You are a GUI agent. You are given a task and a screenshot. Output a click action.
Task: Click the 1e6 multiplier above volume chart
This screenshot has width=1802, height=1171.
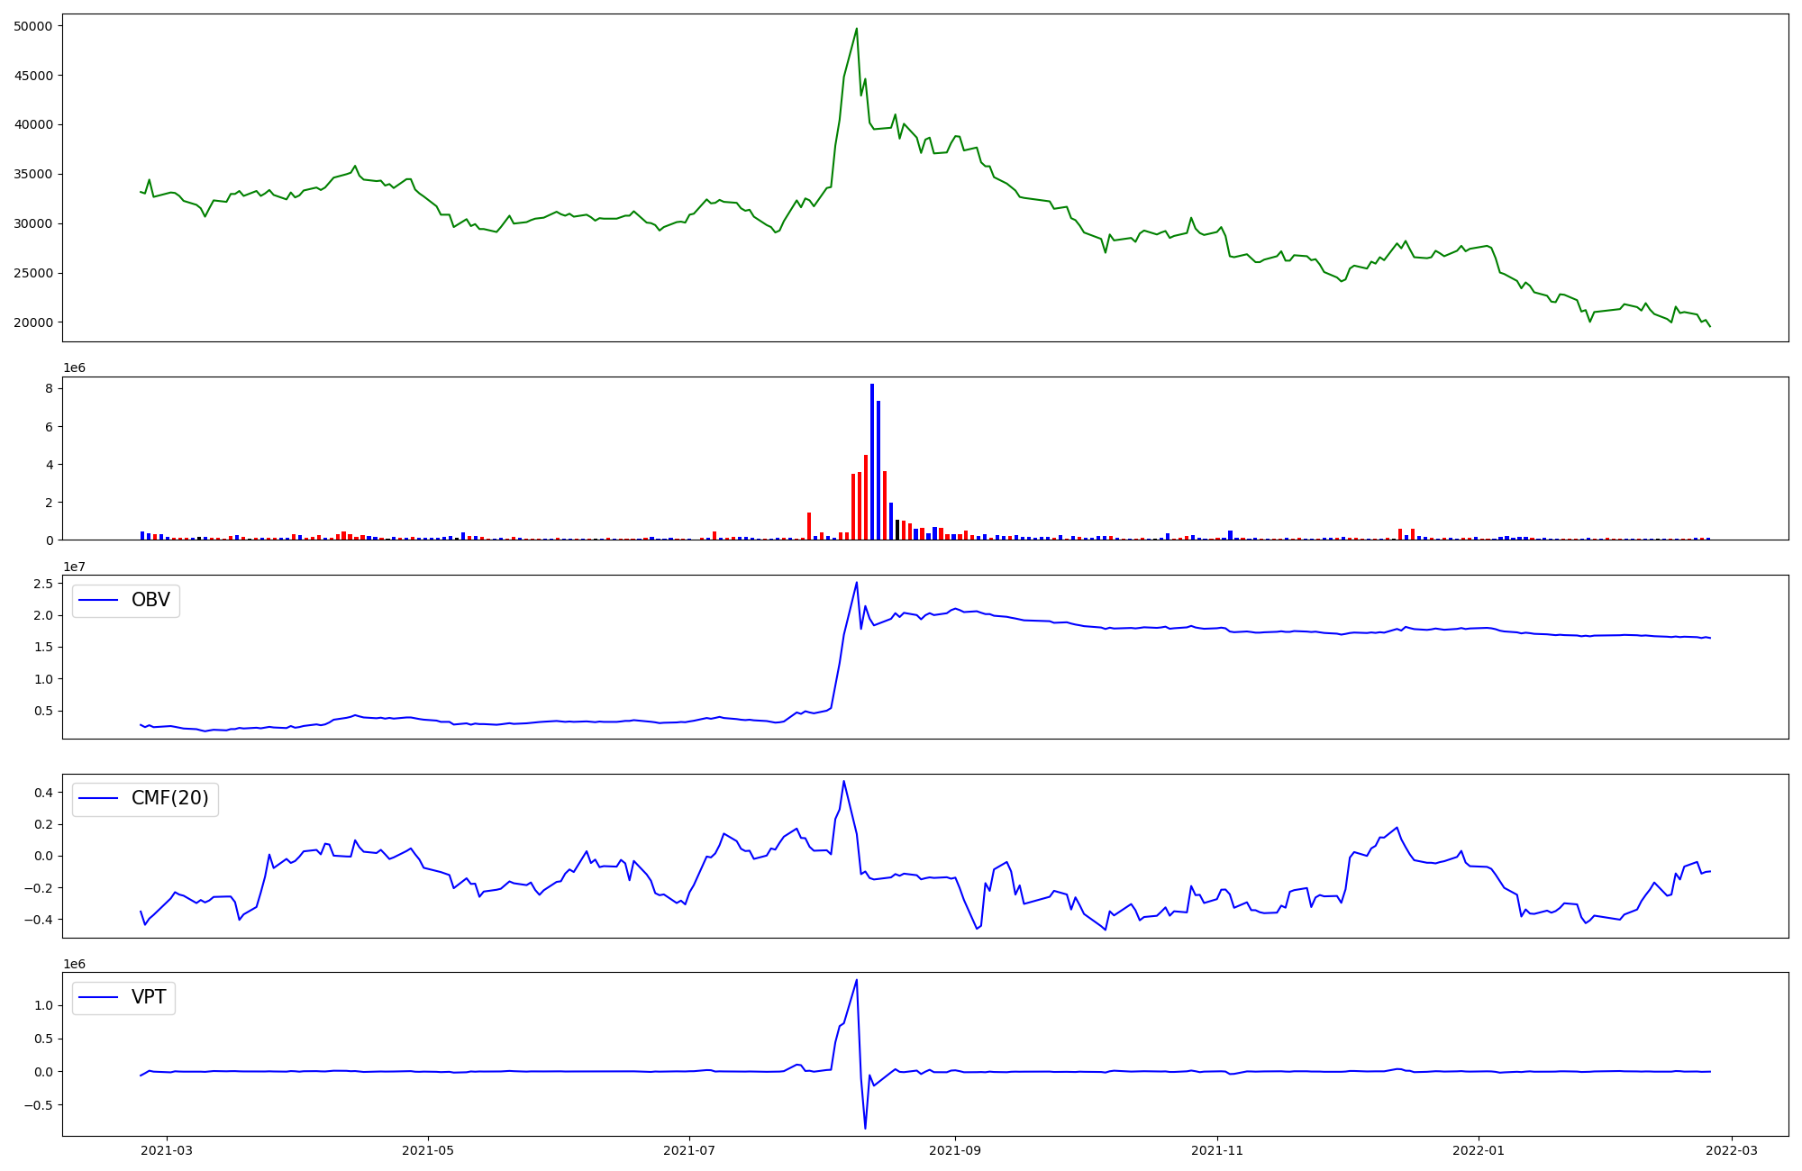point(74,368)
